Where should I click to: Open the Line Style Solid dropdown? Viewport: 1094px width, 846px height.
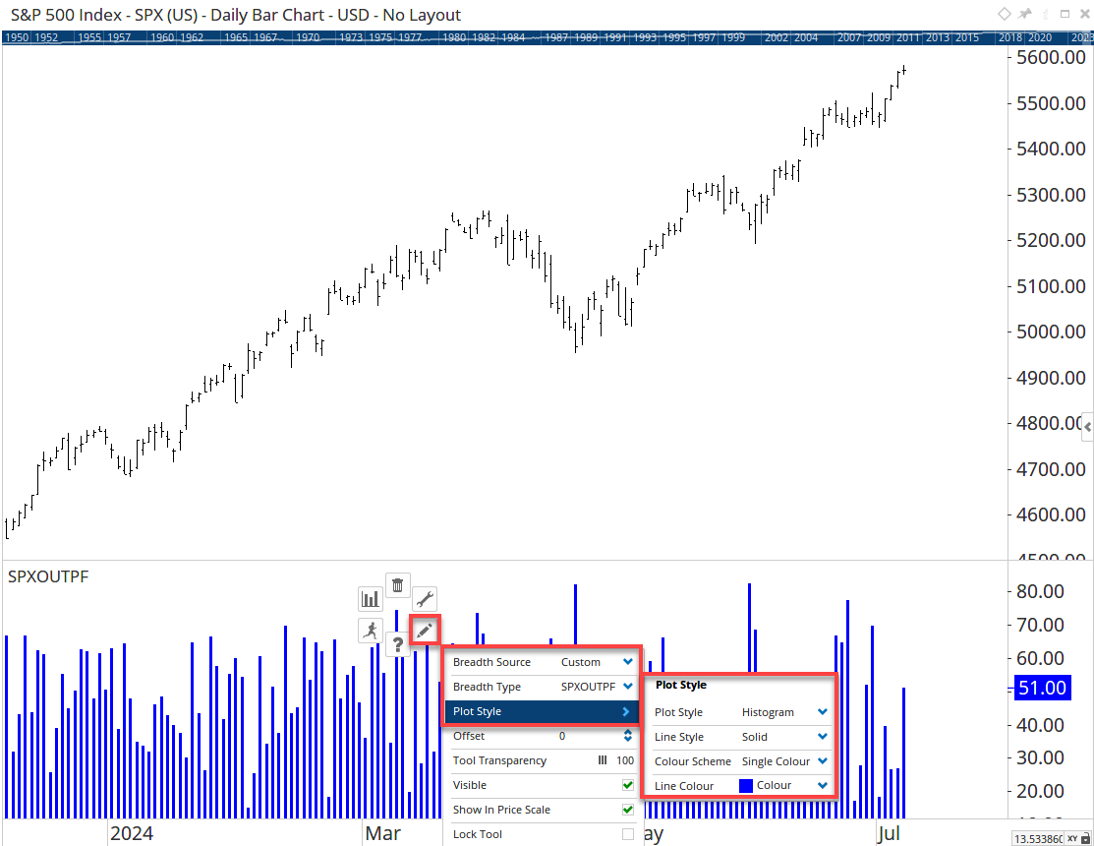coord(823,737)
